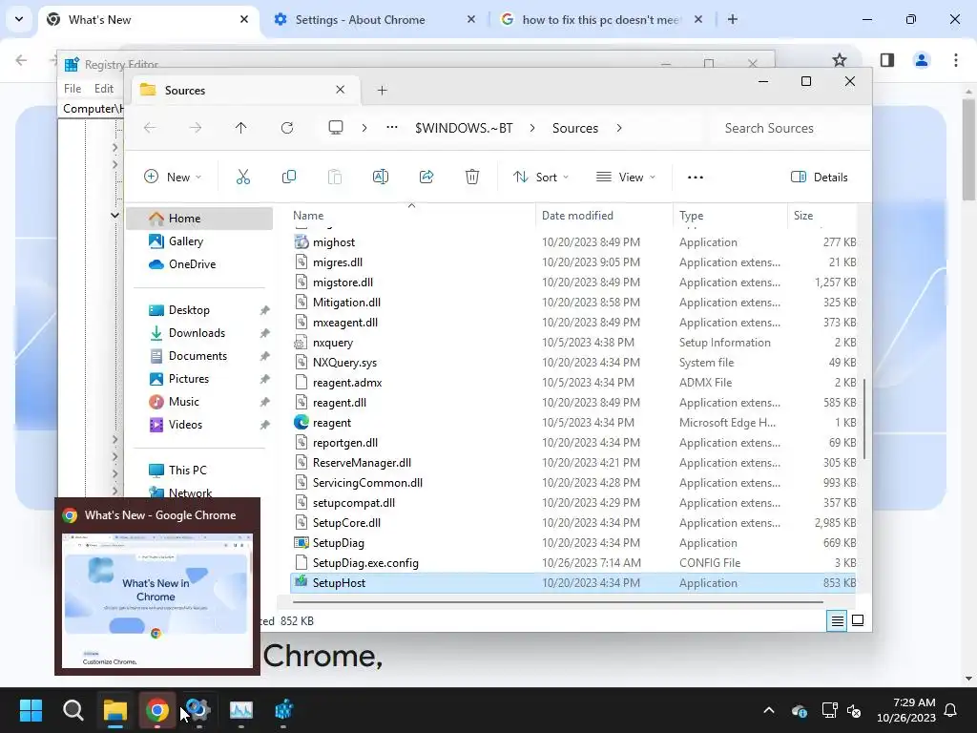Click the Rename icon in Explorer toolbar

pos(381,177)
